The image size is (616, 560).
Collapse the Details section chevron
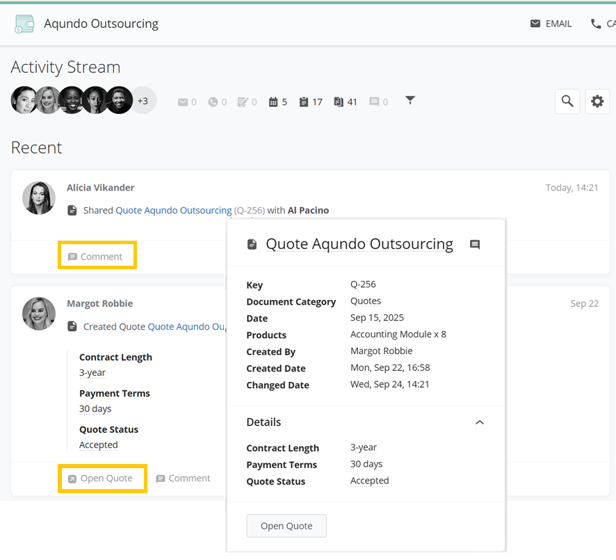(480, 422)
